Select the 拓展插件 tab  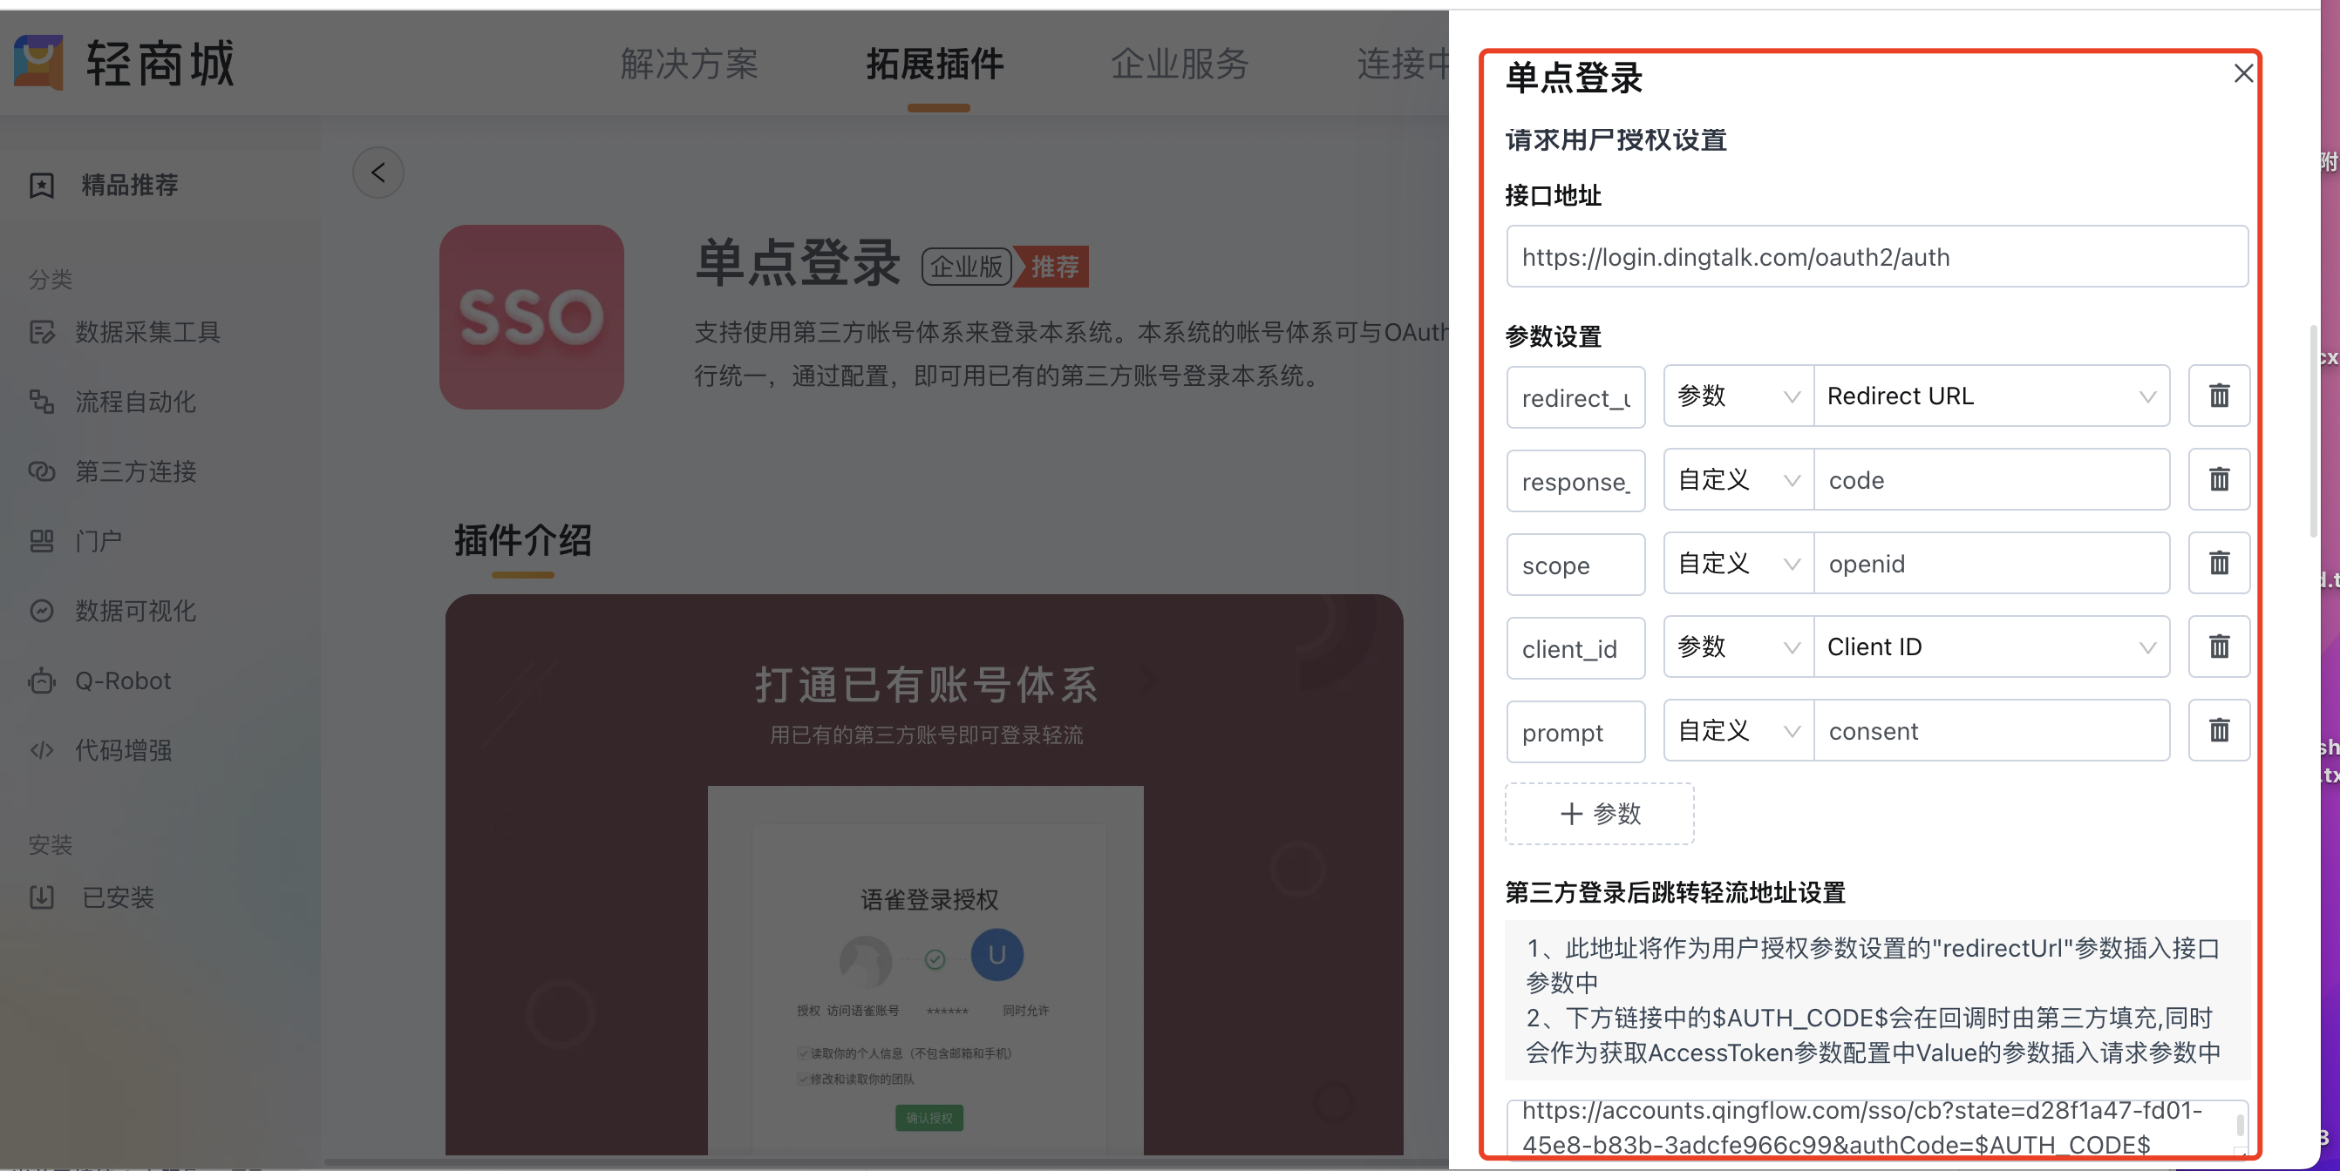[935, 64]
